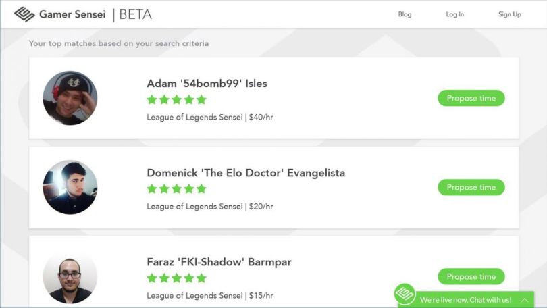Screen dimensions: 547x308
Task: Click the name Faraz 'FKI-Shadow' Barmpar
Action: tap(219, 262)
